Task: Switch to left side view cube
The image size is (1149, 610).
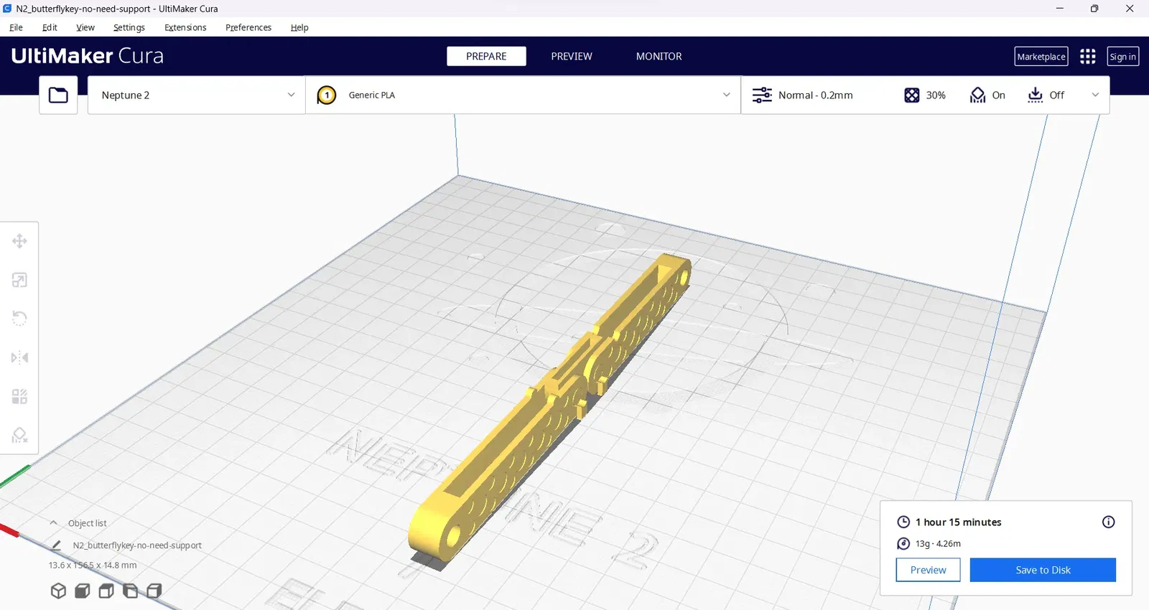Action: click(x=130, y=591)
